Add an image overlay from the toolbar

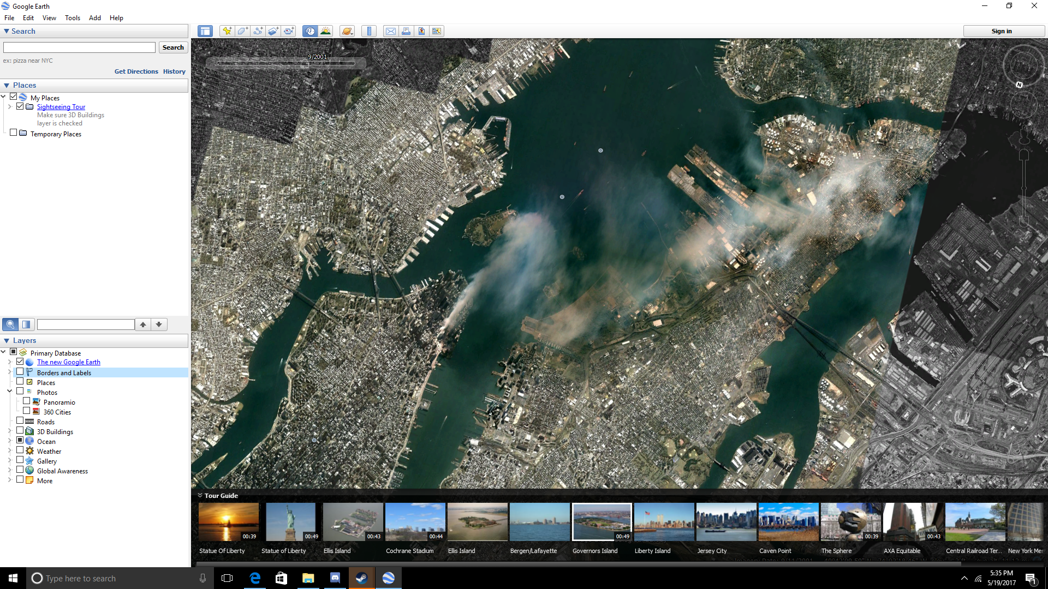pos(273,31)
